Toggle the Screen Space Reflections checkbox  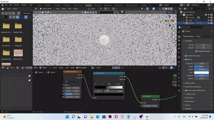[x=186, y=90]
